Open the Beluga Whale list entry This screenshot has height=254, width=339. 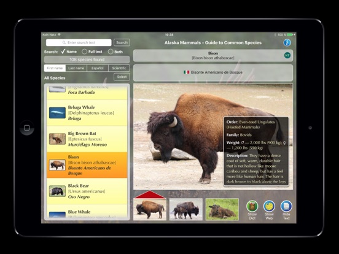click(x=87, y=113)
